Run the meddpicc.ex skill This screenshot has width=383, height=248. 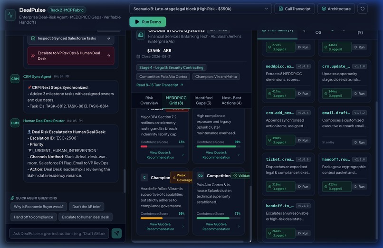(x=303, y=94)
